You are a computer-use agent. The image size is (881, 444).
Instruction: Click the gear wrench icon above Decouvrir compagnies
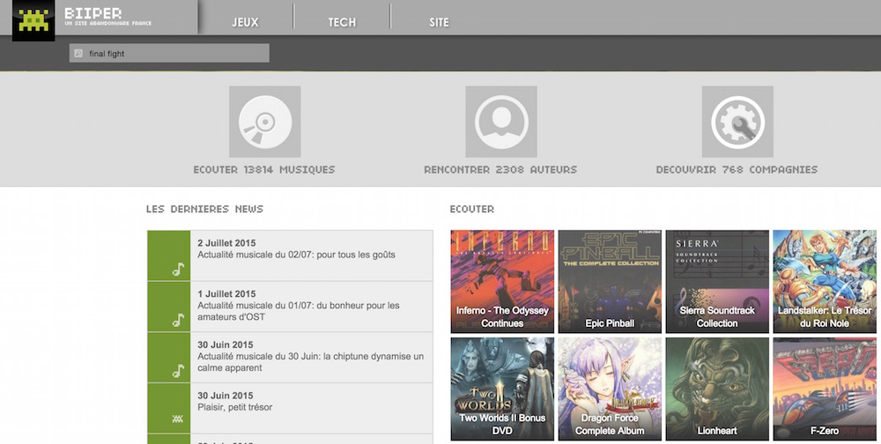click(x=737, y=122)
